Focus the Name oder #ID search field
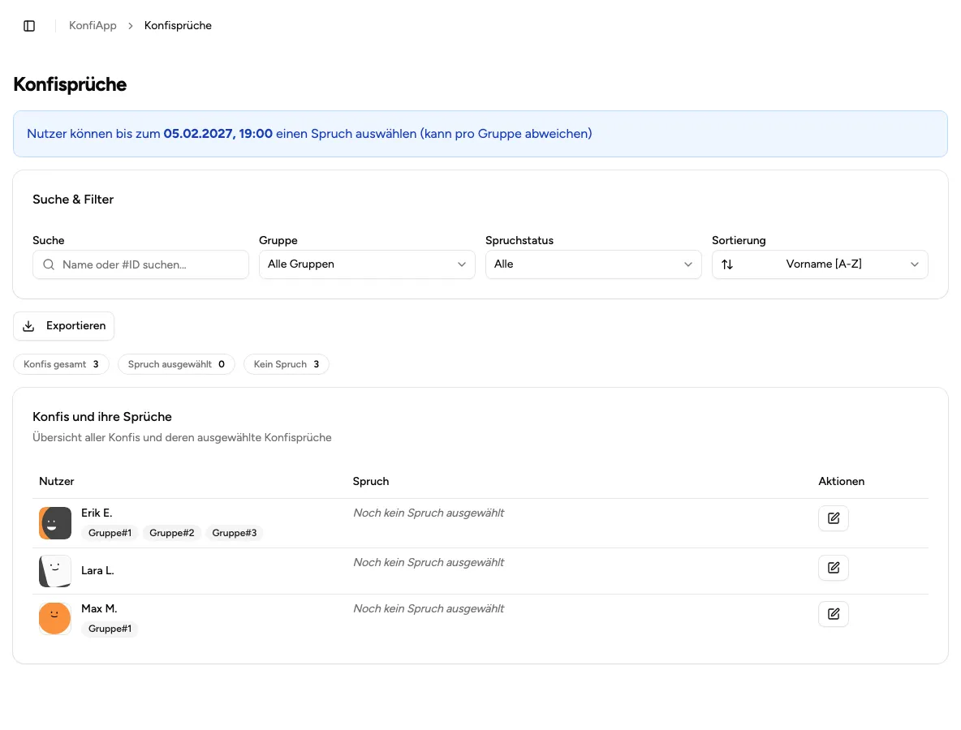 point(141,264)
